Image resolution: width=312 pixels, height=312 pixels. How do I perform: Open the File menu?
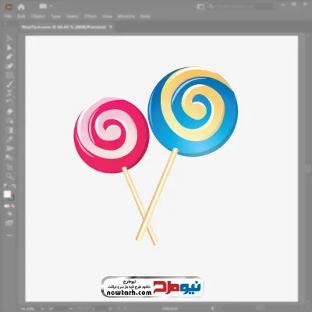click(x=8, y=16)
